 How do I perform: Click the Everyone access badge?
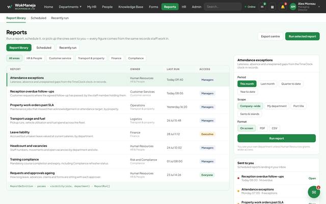pos(207,175)
